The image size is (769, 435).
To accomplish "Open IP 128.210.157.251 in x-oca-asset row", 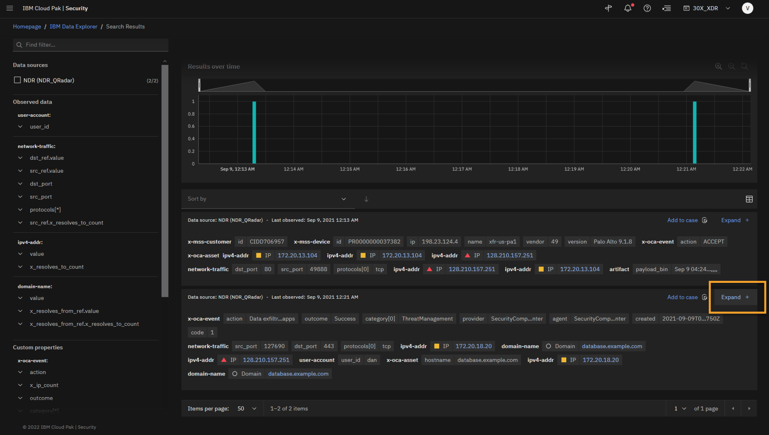I will point(509,255).
